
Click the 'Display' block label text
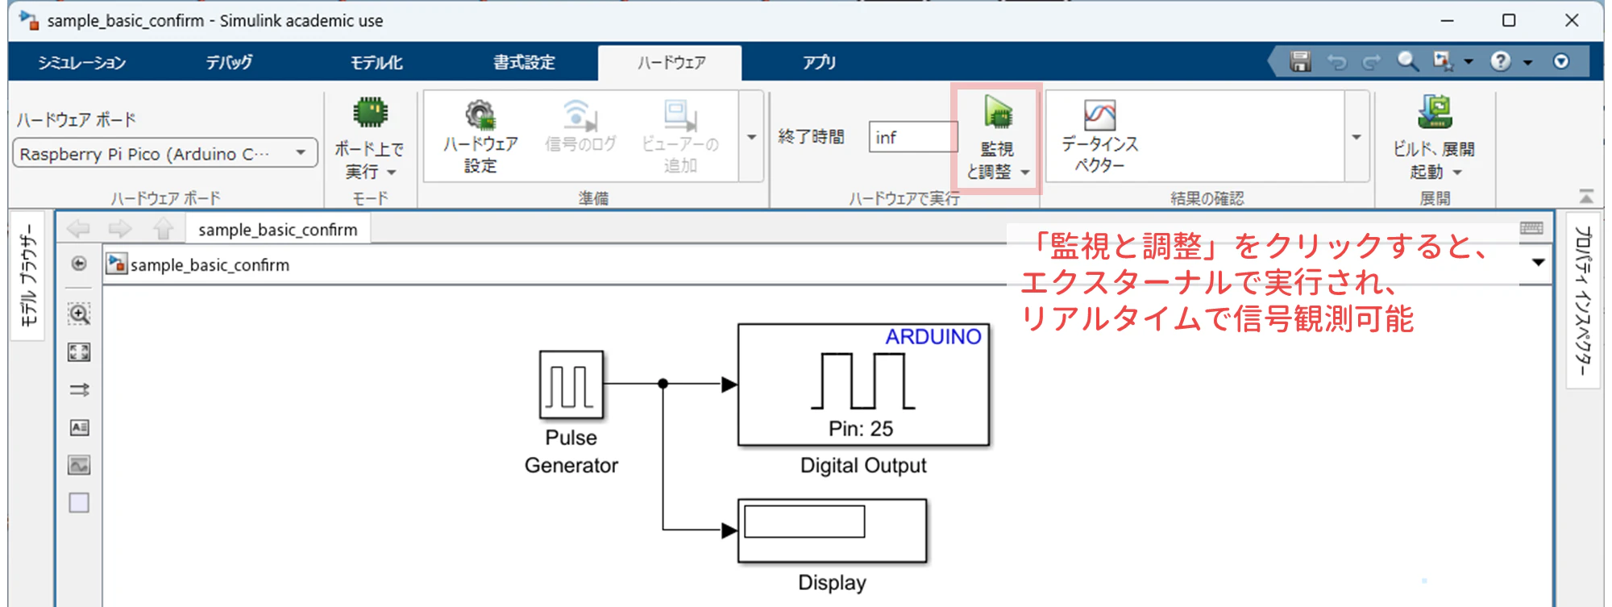833,582
